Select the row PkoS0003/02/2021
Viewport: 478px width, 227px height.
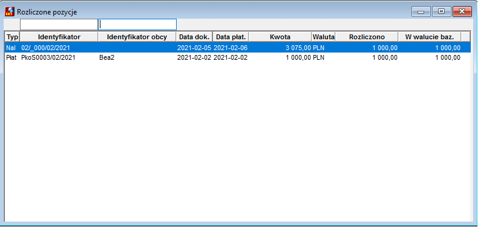[237, 57]
